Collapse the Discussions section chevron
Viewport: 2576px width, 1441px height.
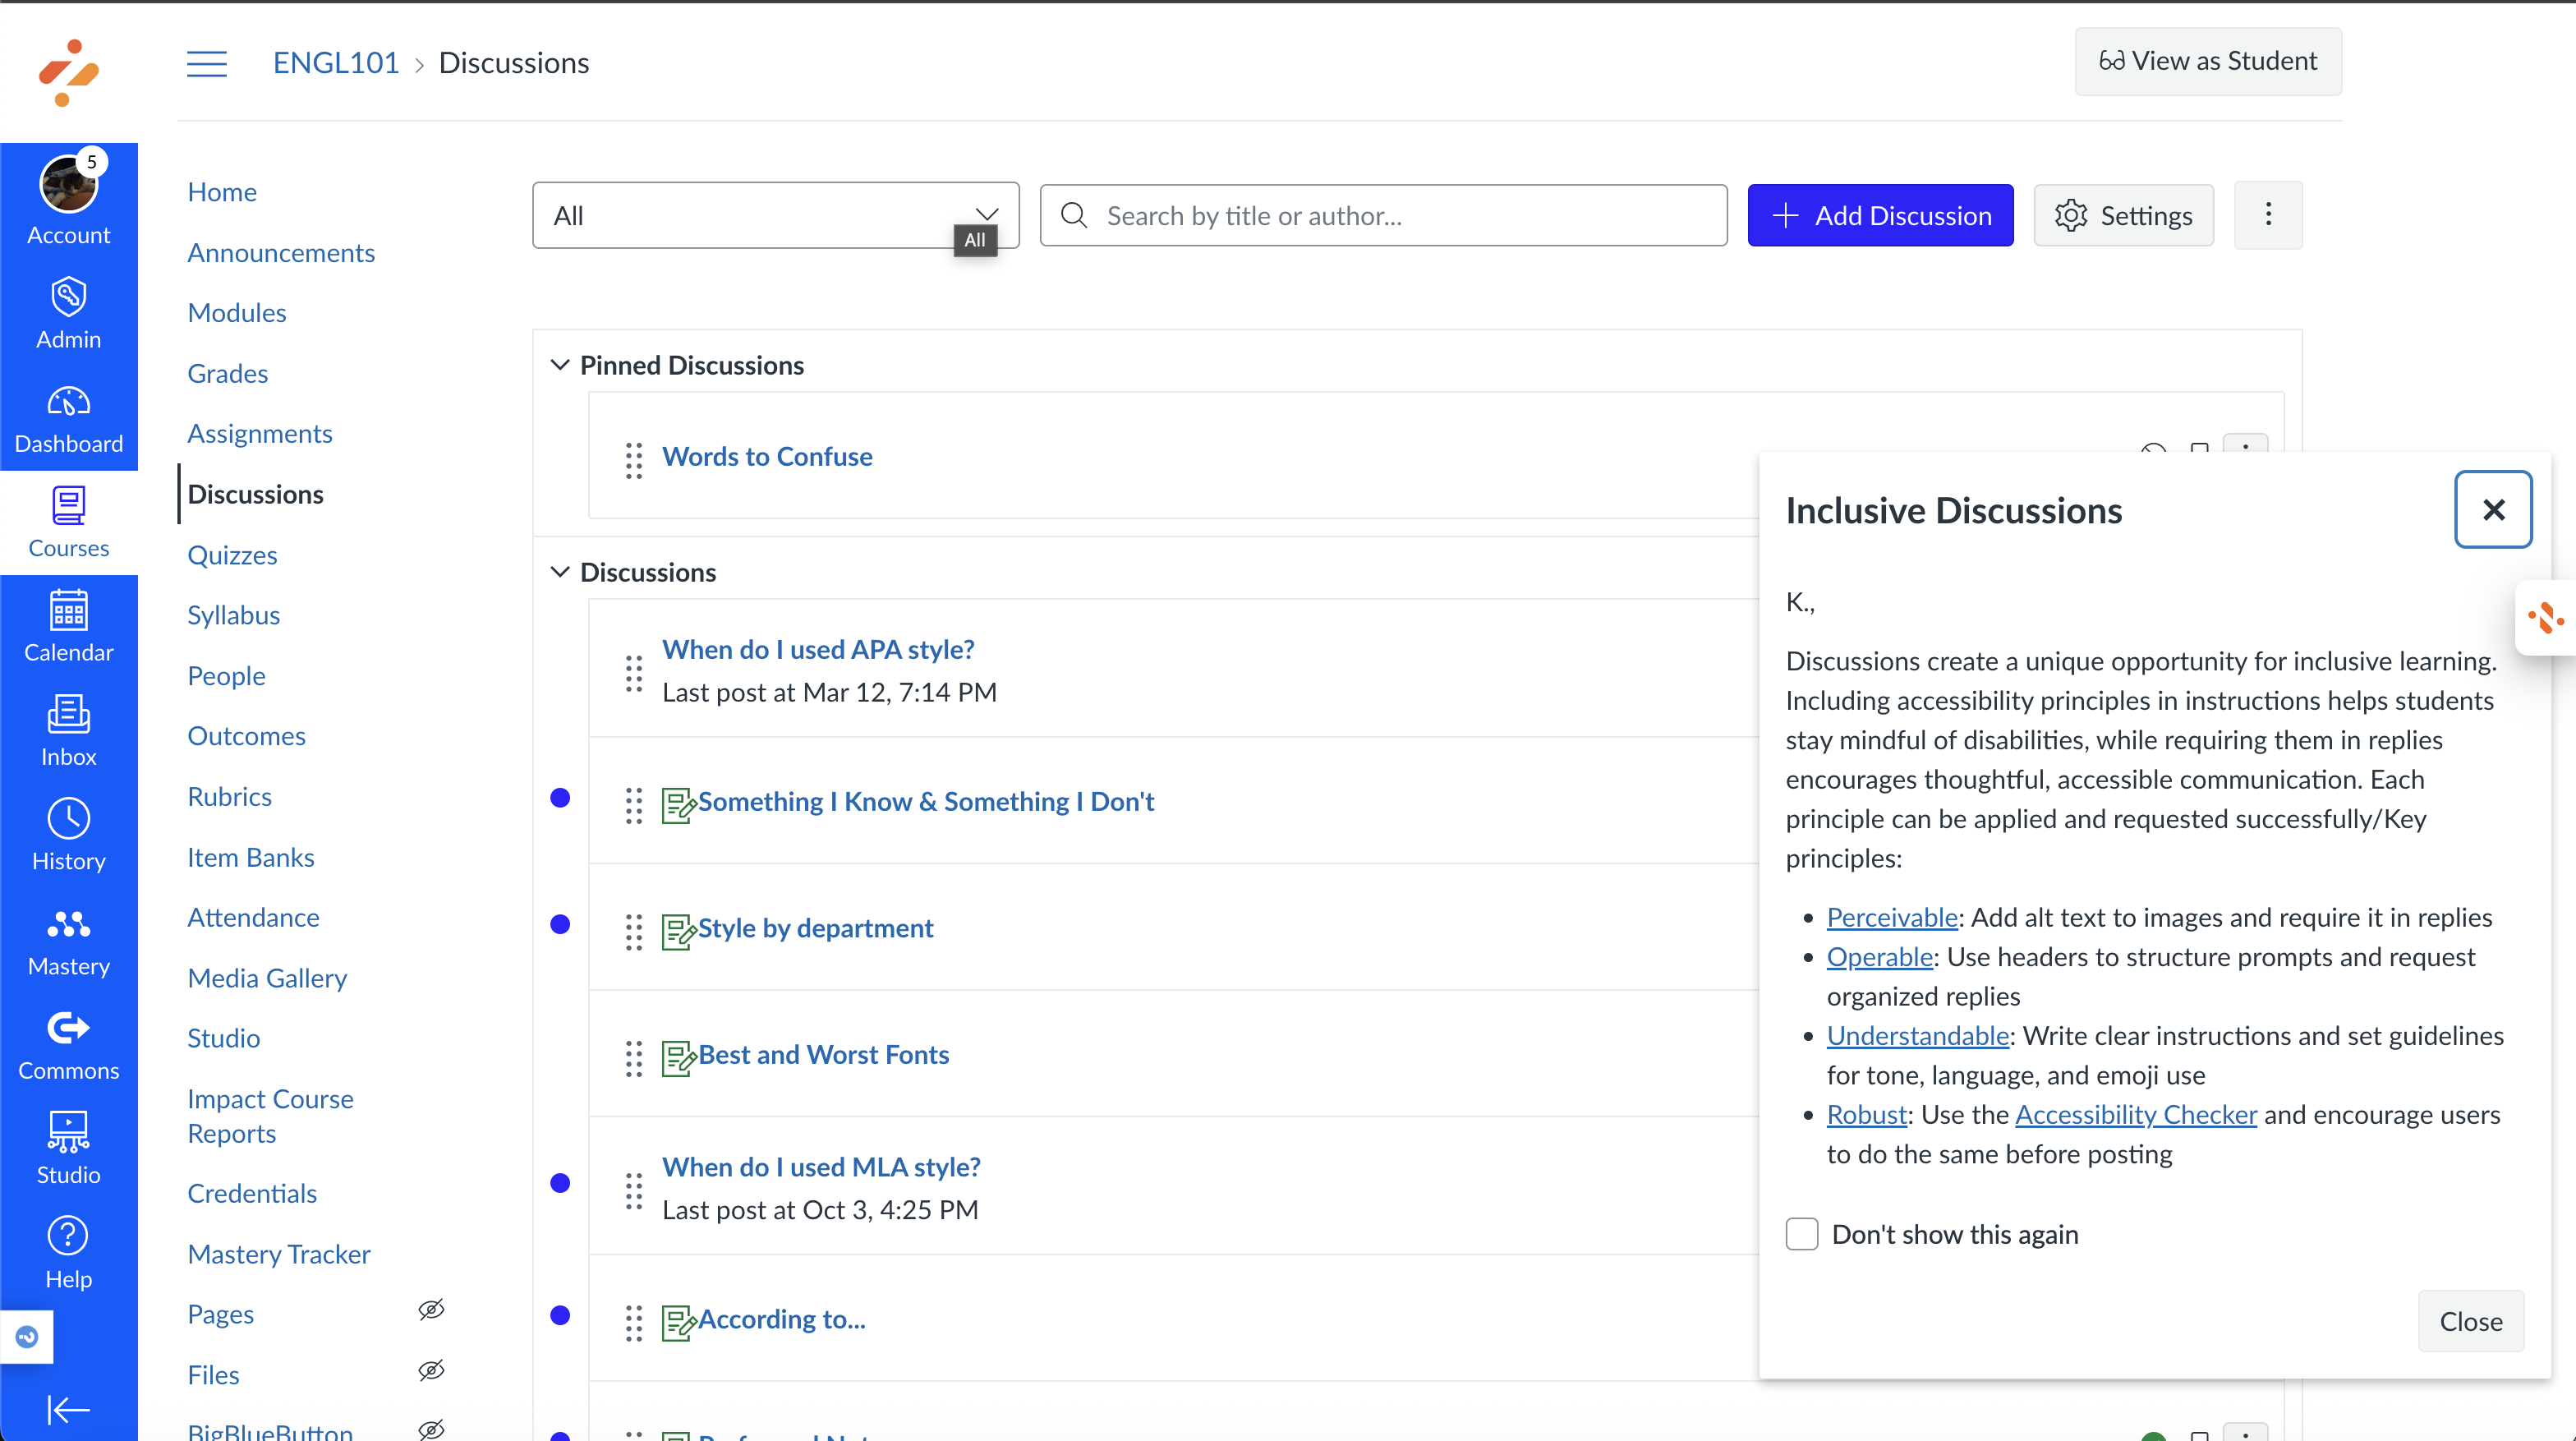coord(560,572)
